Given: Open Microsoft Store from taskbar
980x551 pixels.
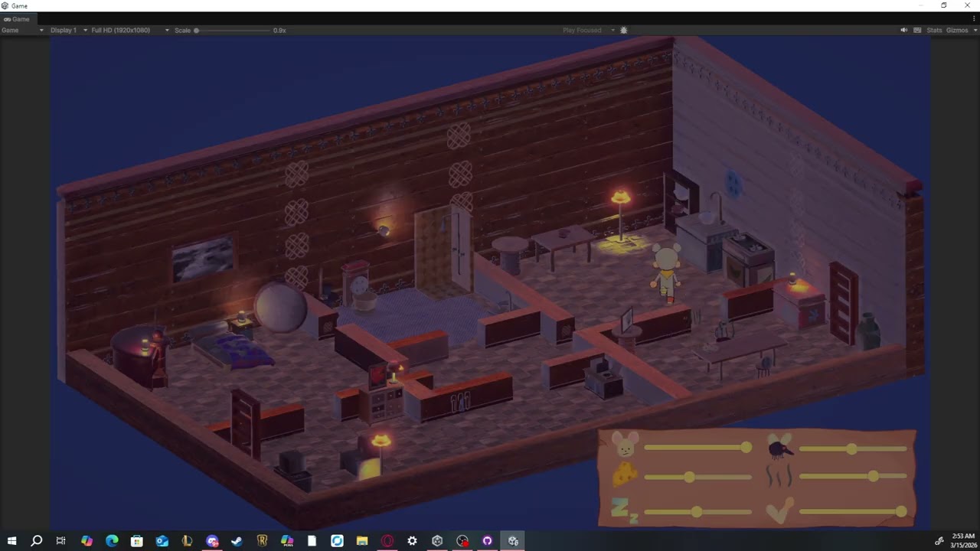Looking at the screenshot, I should coord(136,541).
